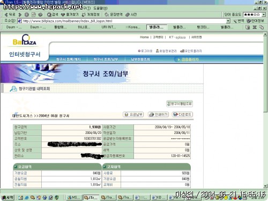
Task: Open the address bar history dropdown
Action: [228, 21]
